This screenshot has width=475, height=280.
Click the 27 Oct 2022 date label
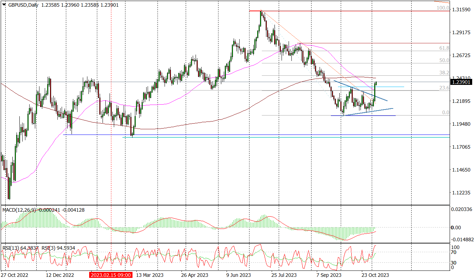(14, 275)
